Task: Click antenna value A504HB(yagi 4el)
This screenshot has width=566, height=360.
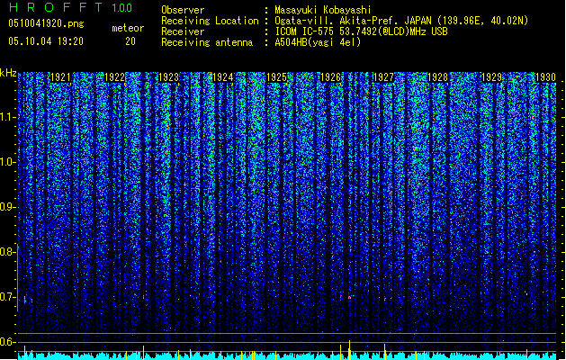Action: tap(318, 42)
